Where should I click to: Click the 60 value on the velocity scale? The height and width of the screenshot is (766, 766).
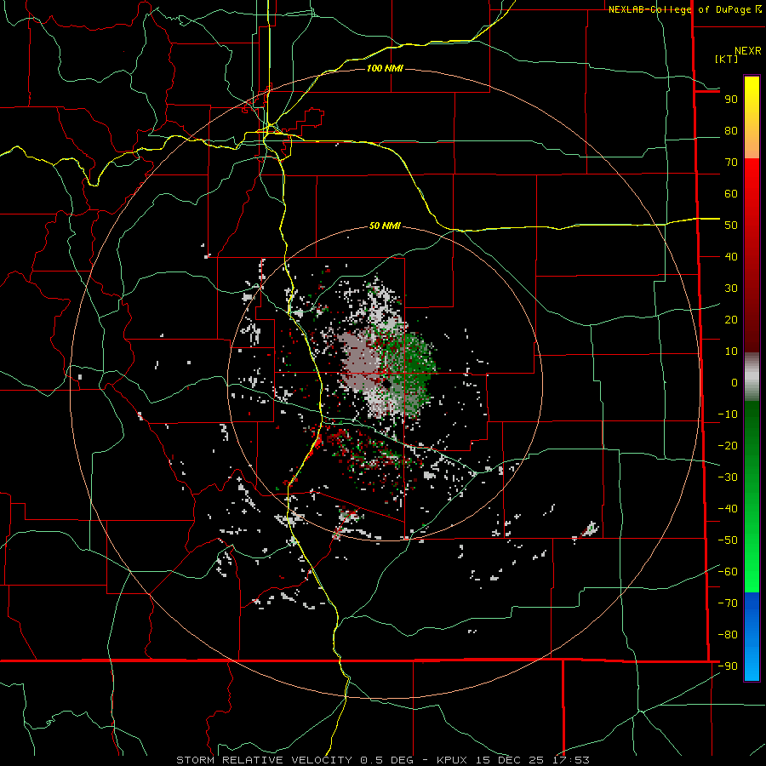pyautogui.click(x=731, y=194)
